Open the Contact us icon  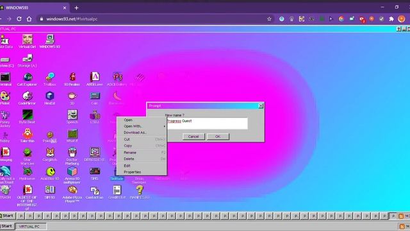point(95,193)
